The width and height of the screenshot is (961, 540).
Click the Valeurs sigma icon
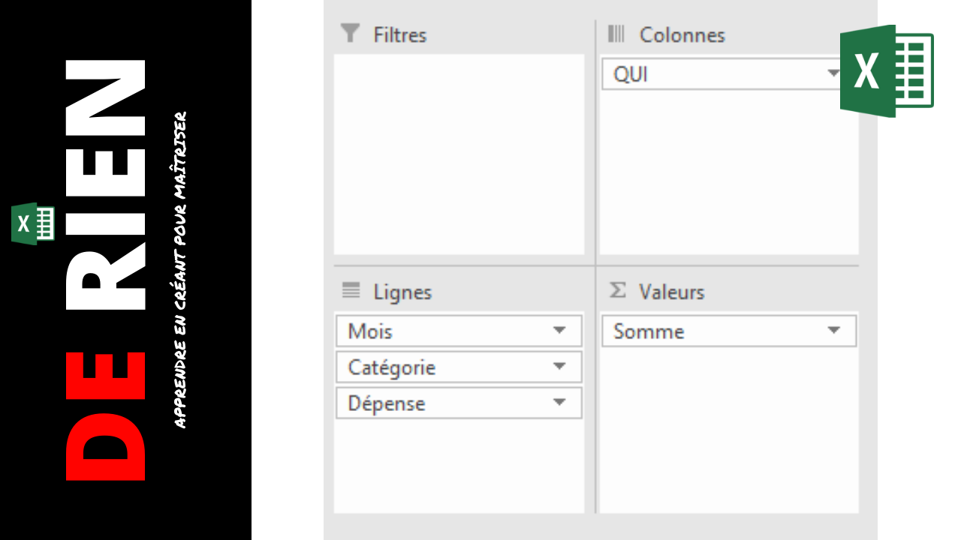tap(617, 290)
